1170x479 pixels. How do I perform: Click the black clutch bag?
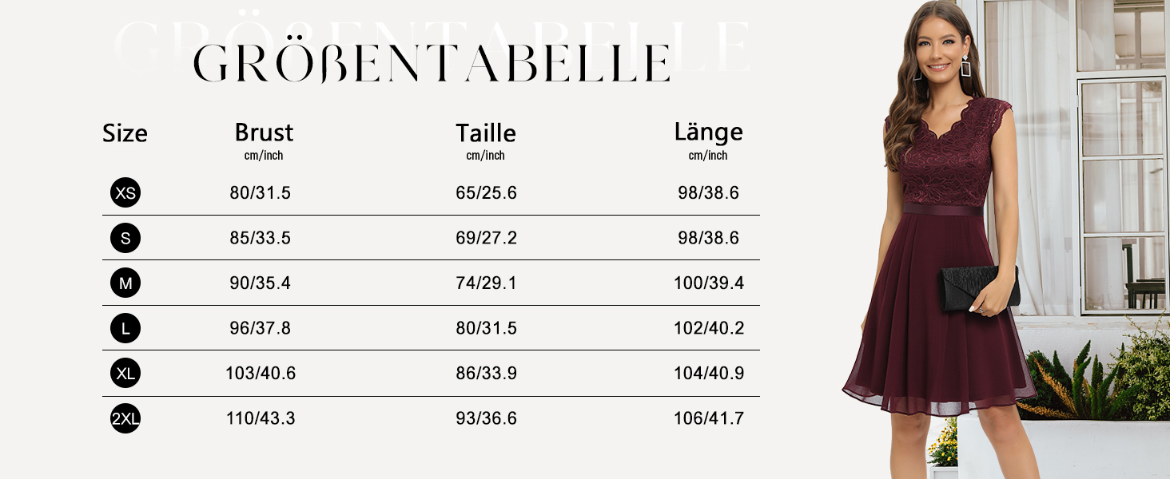pyautogui.click(x=979, y=289)
